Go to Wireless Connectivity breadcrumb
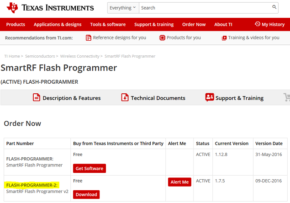 (80, 56)
